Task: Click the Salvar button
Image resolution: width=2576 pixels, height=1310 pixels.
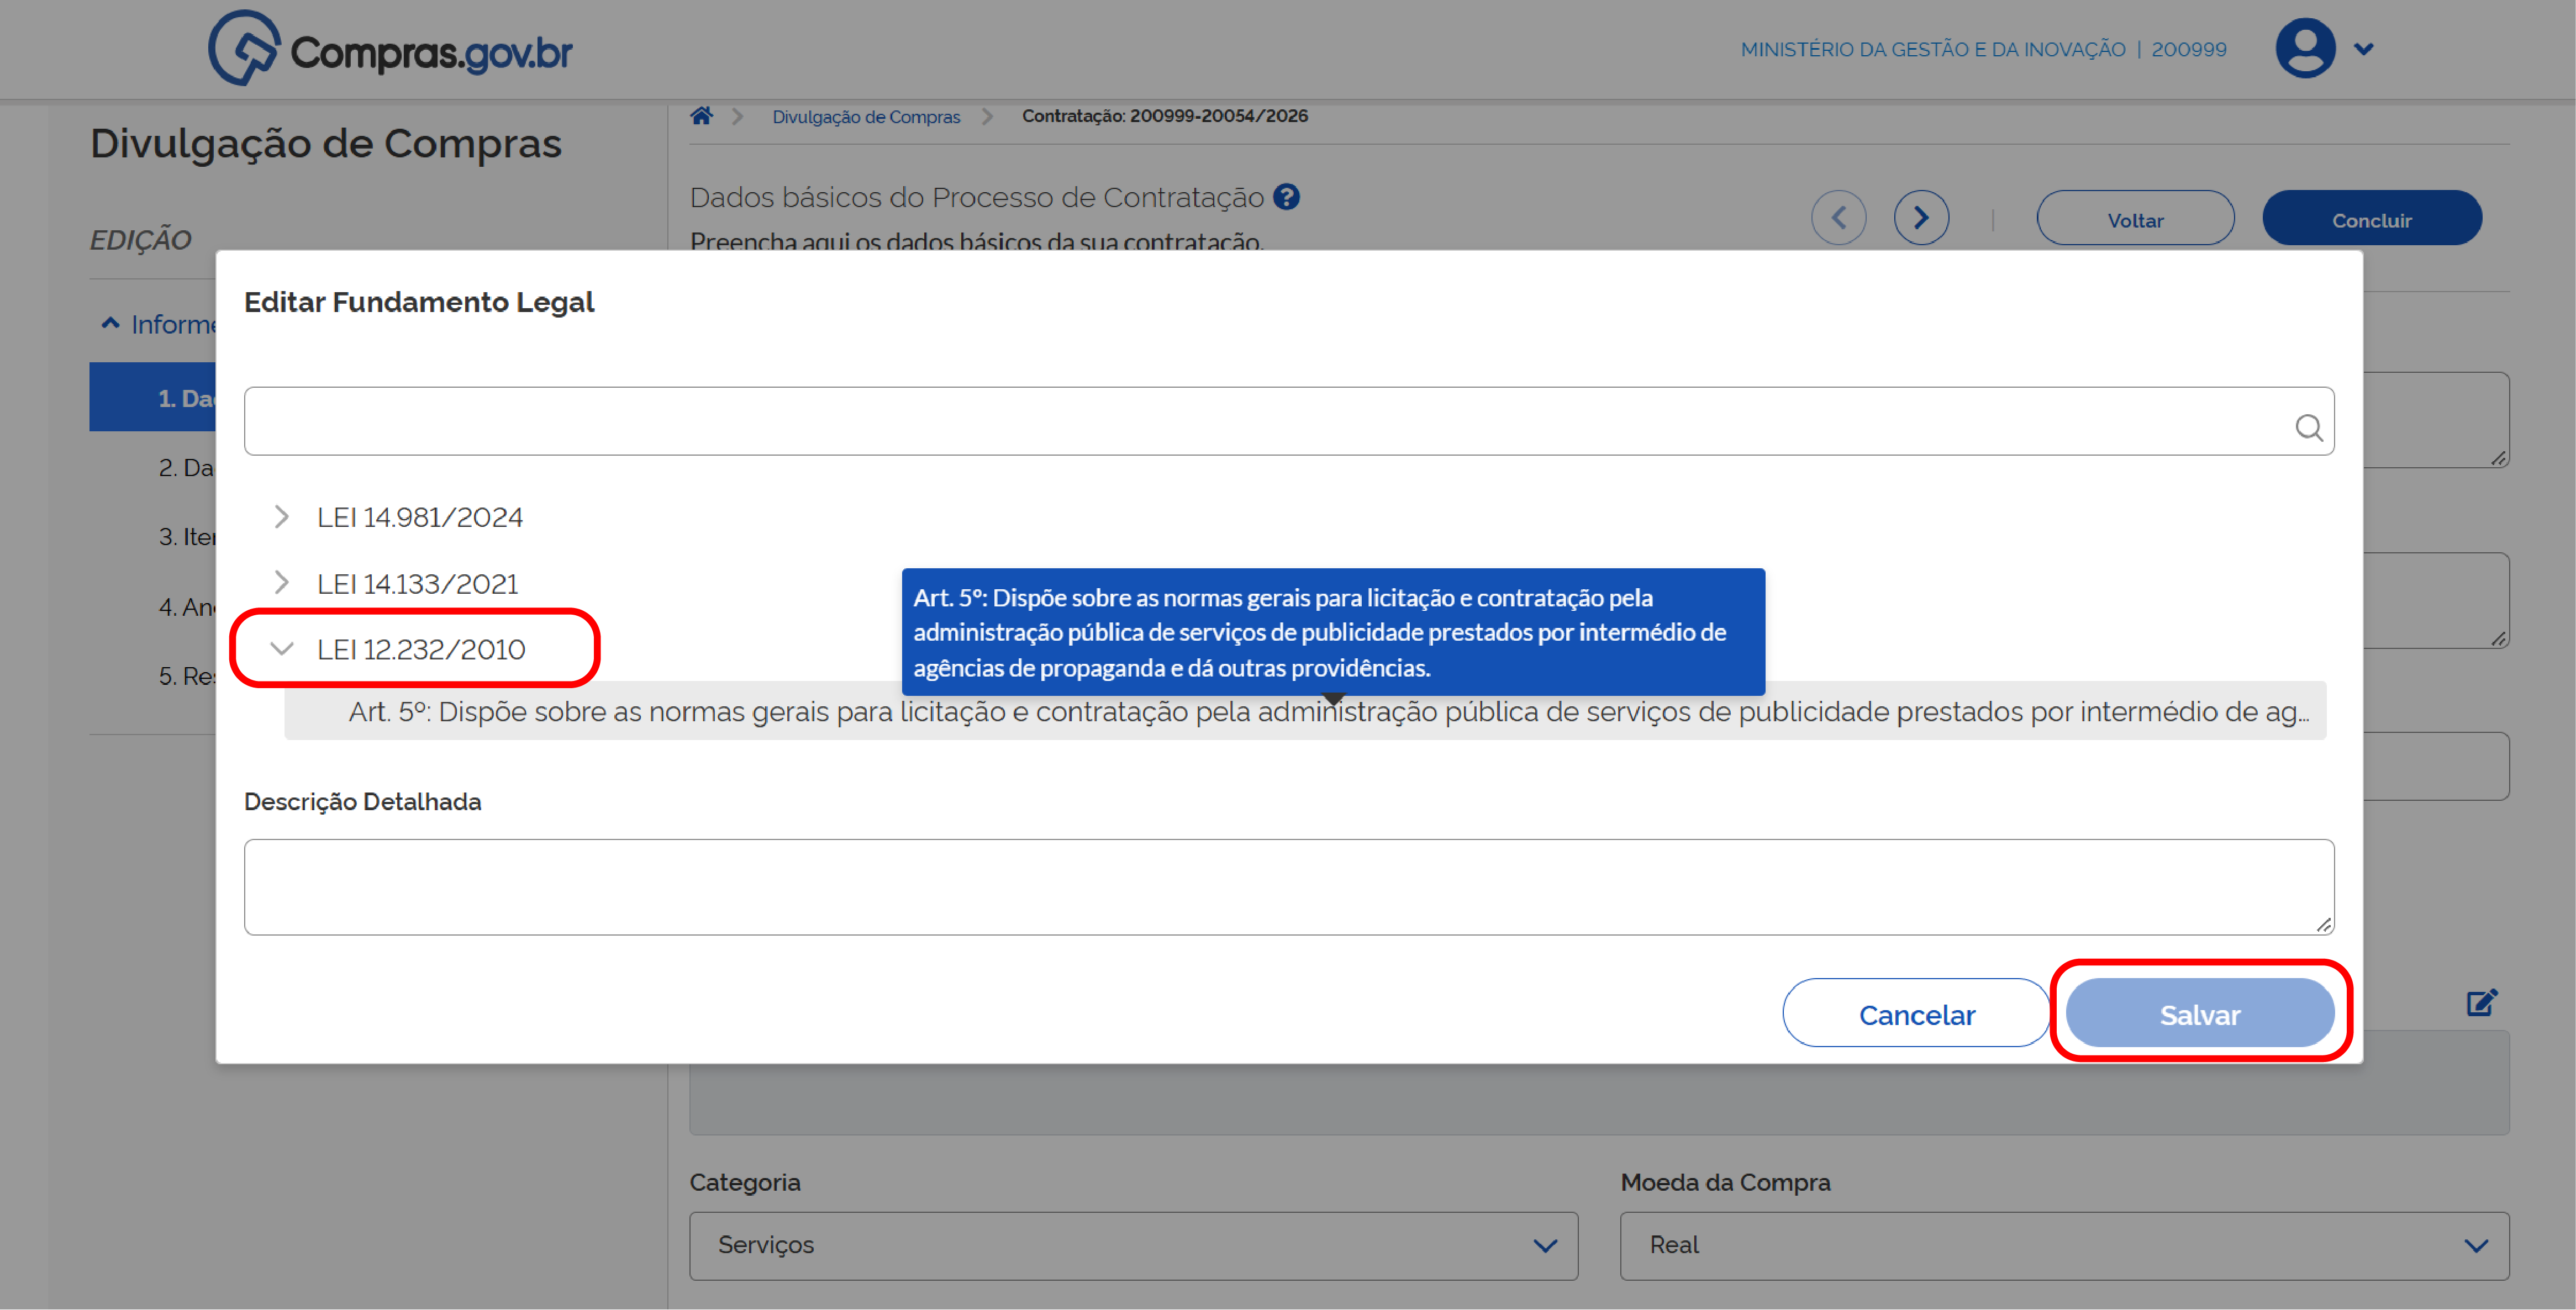Action: [2199, 1014]
